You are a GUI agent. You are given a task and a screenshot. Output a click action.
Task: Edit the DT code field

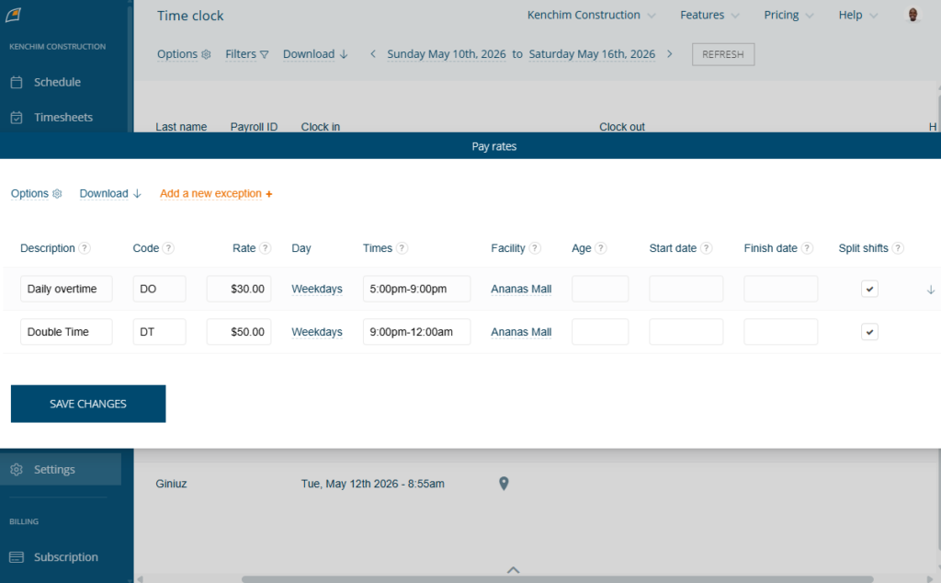click(159, 332)
